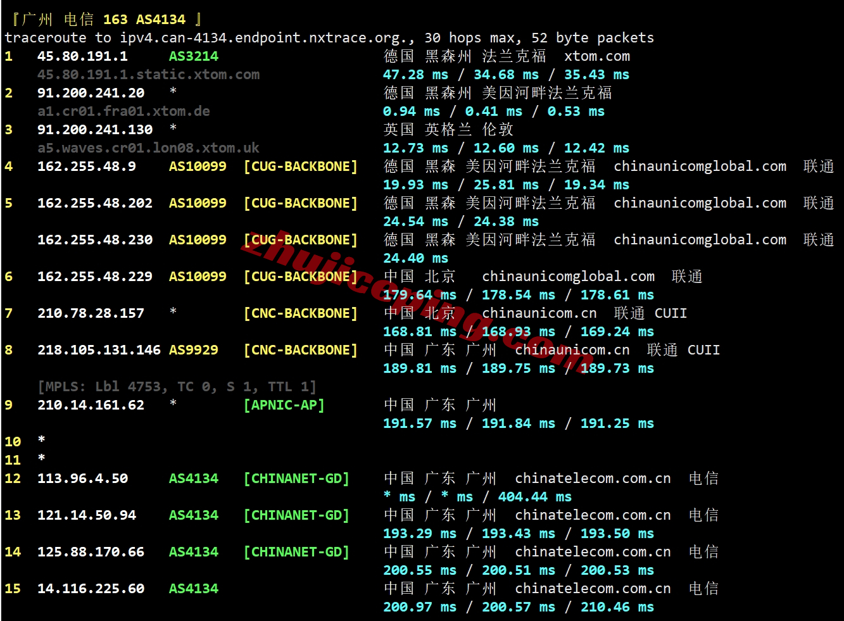844x621 pixels.
Task: Click the AS9929 label
Action: click(x=193, y=350)
